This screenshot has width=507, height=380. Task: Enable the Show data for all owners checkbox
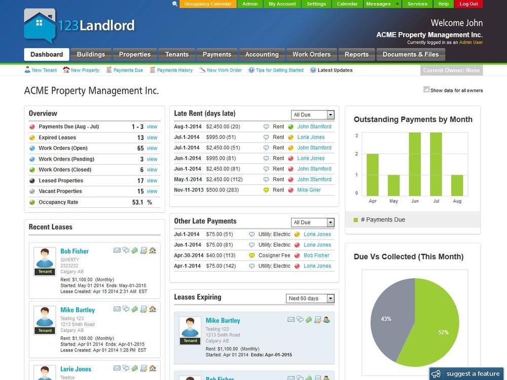click(426, 89)
